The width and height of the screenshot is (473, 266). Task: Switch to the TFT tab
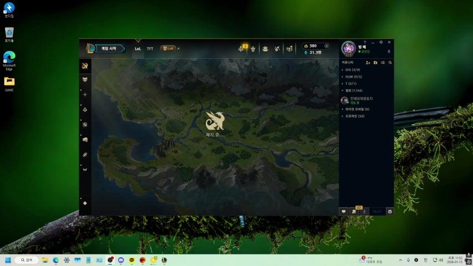150,49
